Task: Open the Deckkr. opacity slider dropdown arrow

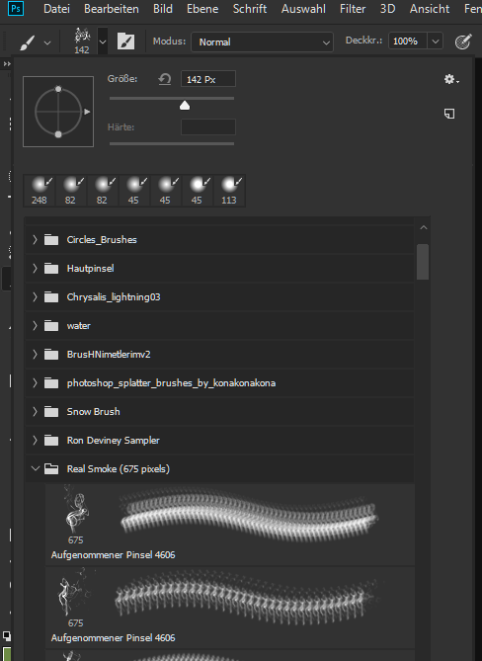Action: (x=436, y=41)
